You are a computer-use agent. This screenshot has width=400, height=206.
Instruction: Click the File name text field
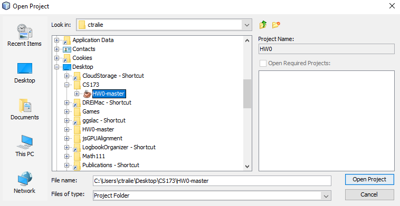[212, 181]
